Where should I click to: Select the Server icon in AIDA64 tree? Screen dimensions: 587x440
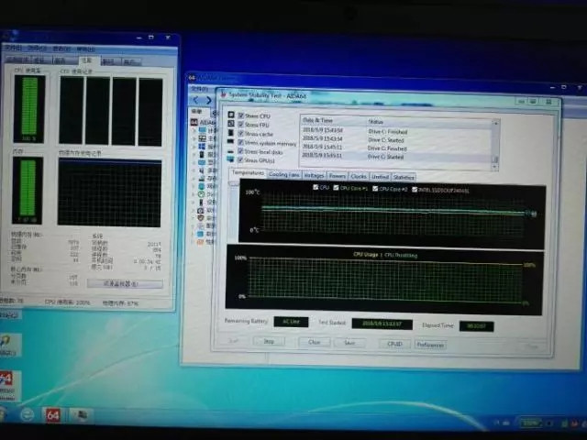point(202,154)
